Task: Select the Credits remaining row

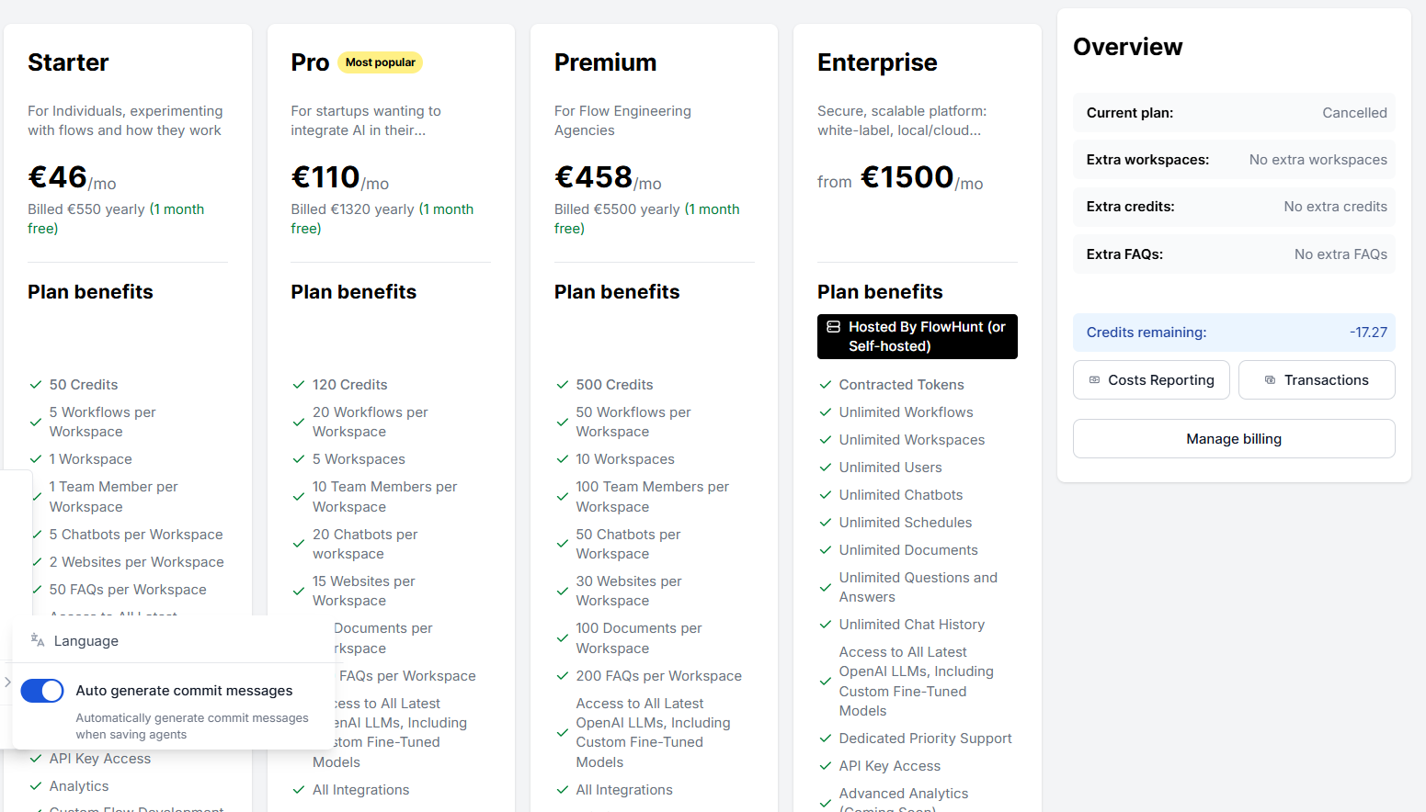Action: click(1234, 333)
